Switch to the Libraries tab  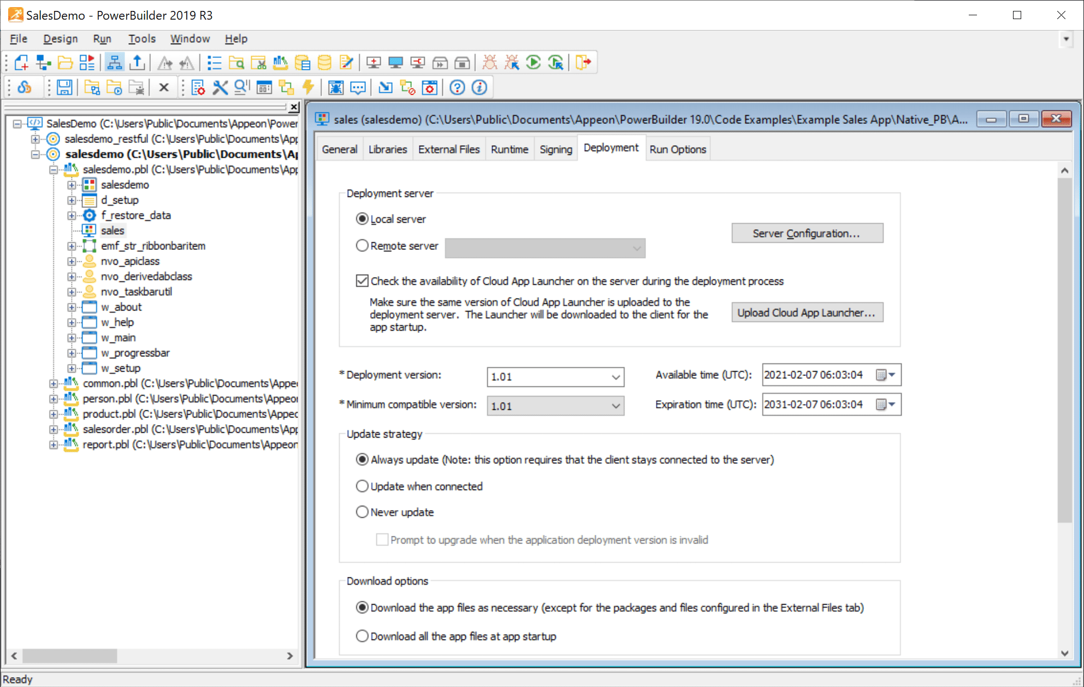click(x=388, y=150)
